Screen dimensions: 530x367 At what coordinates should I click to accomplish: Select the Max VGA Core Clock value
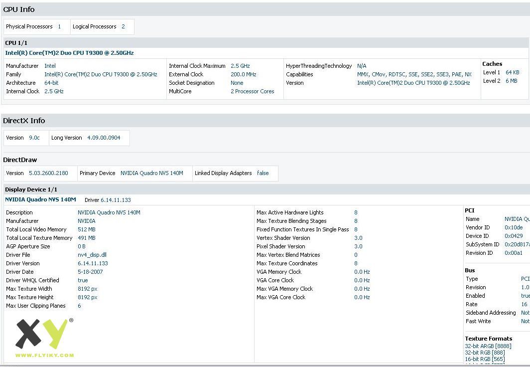[x=362, y=297]
